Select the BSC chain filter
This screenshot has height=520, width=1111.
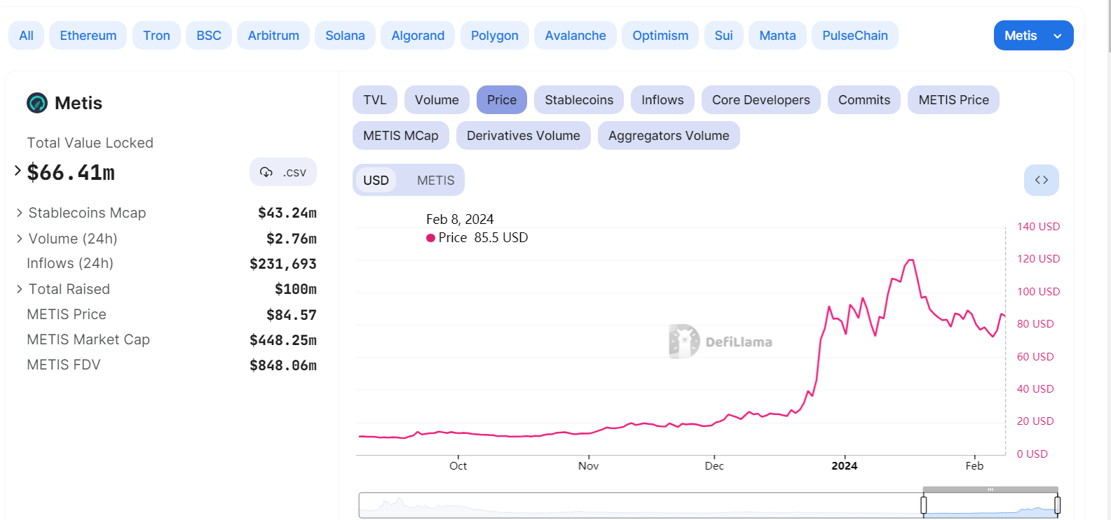(209, 36)
